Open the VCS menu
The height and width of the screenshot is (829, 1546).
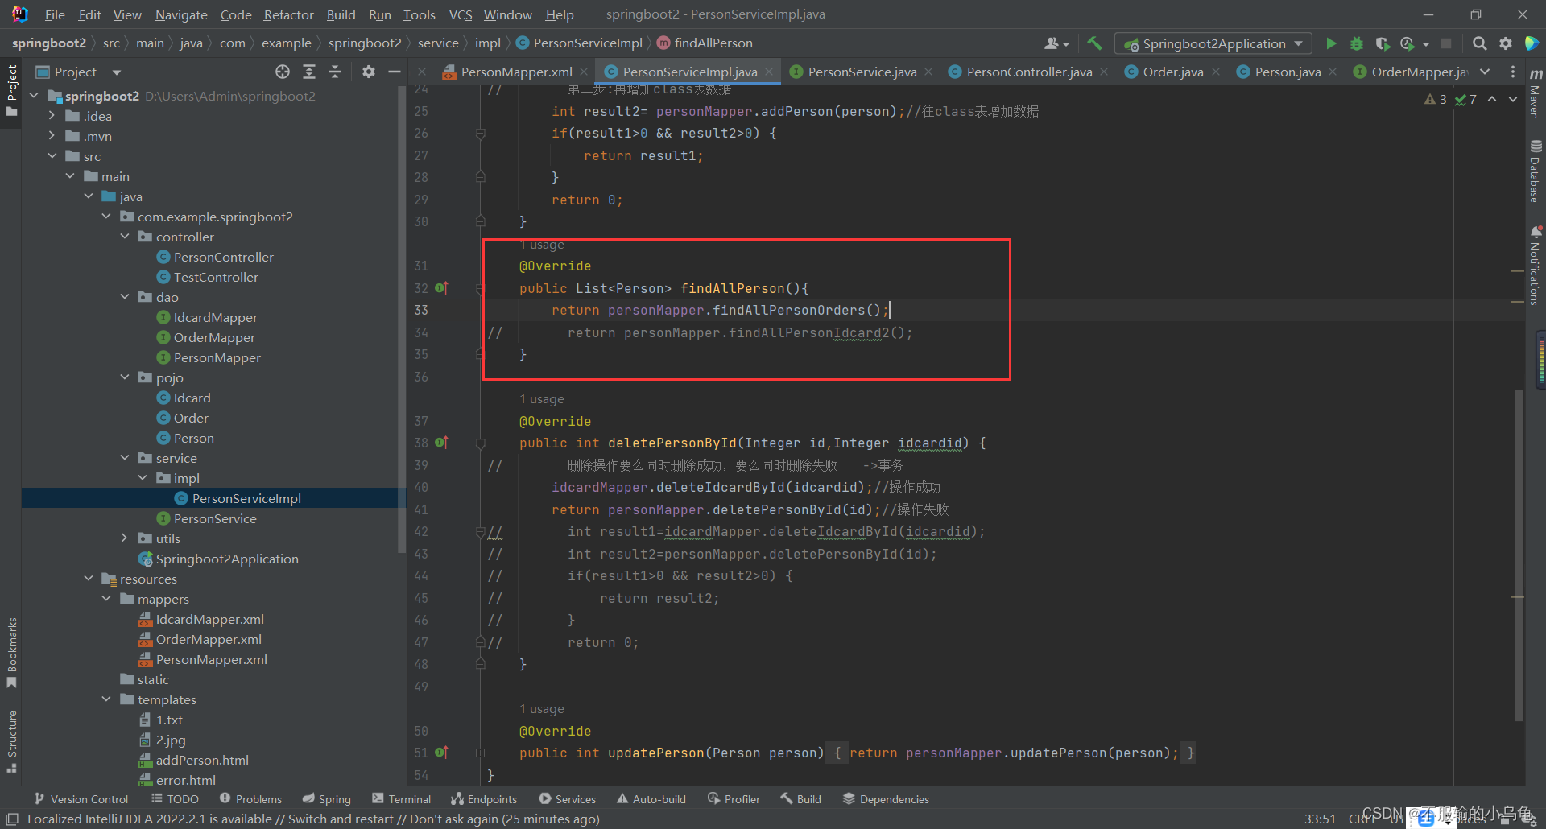(460, 14)
